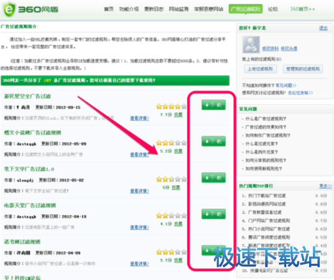The image size is (334, 280).
Task: Open ranked rule 热门下载站广告过滤
Action: (x=267, y=196)
